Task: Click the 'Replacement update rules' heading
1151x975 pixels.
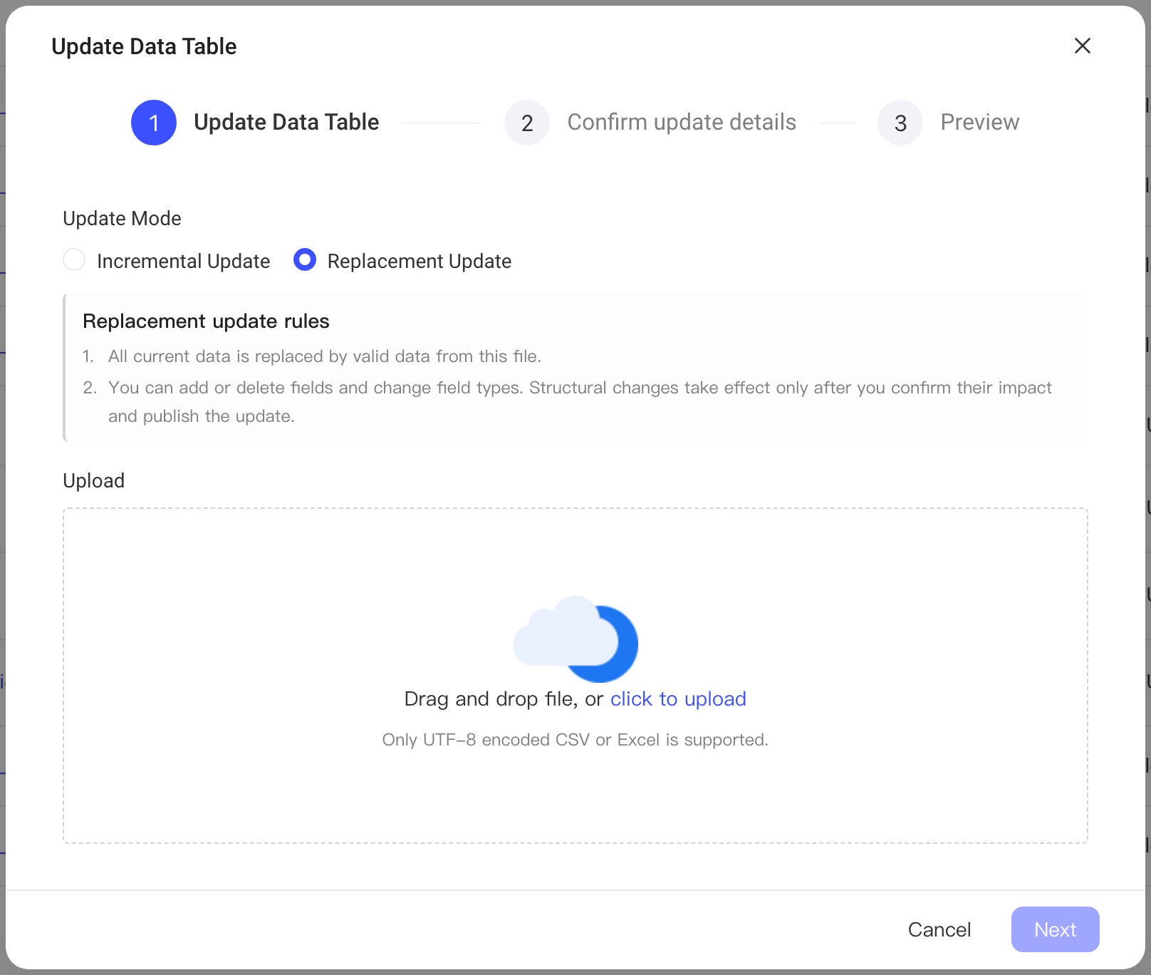Action: pyautogui.click(x=206, y=321)
